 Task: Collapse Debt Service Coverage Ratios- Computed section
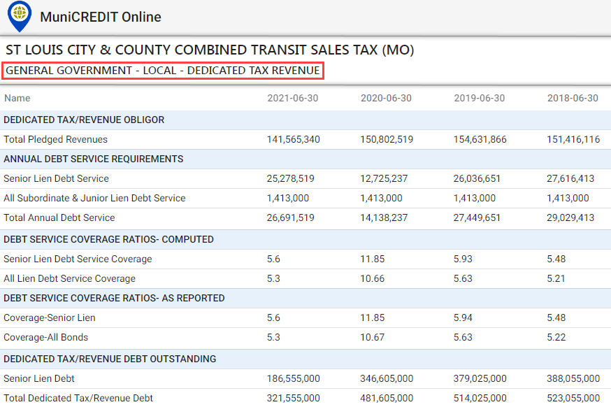(x=305, y=239)
